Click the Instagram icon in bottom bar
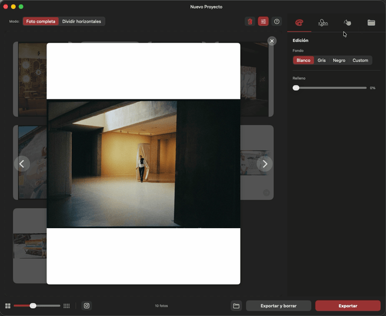Screen dimensions: 386x316 pyautogui.click(x=87, y=306)
